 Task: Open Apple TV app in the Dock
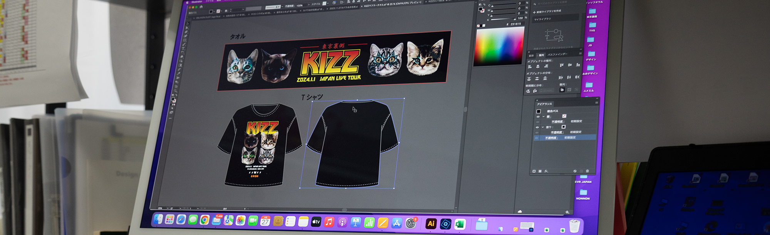[316, 222]
